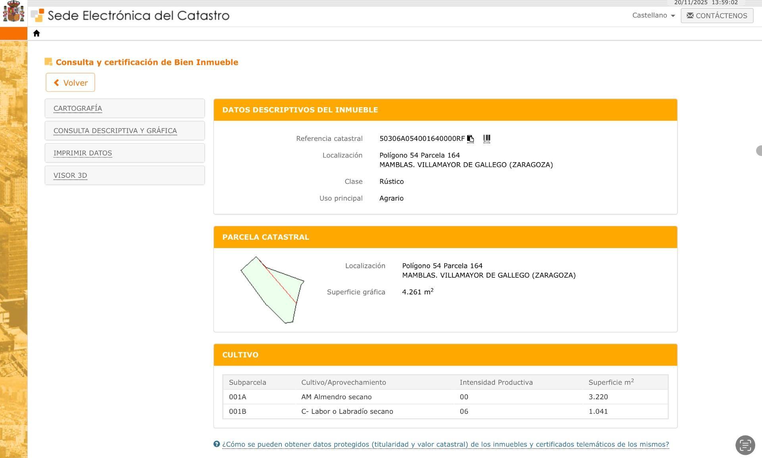Click the Spanish coat of arms logo
Image resolution: width=762 pixels, height=458 pixels.
pos(13,12)
